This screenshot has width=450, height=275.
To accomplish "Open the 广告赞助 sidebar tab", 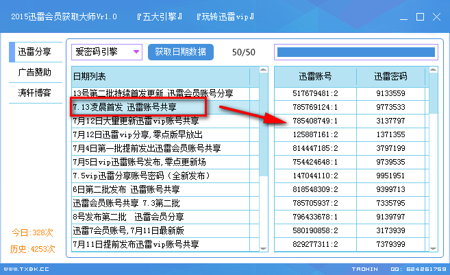I will point(36,73).
